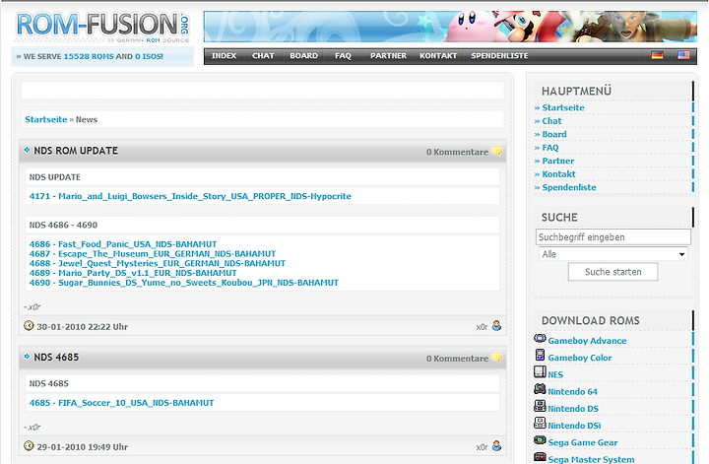
Task: Open the FAQ navigation item
Action: pos(343,55)
